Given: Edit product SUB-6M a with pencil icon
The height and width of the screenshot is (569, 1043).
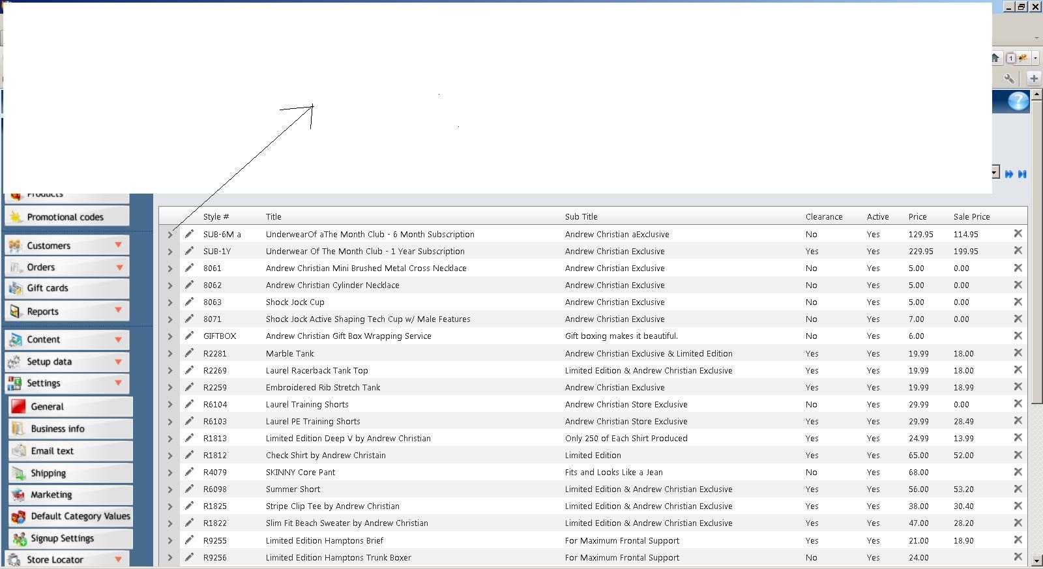Looking at the screenshot, I should (x=189, y=234).
